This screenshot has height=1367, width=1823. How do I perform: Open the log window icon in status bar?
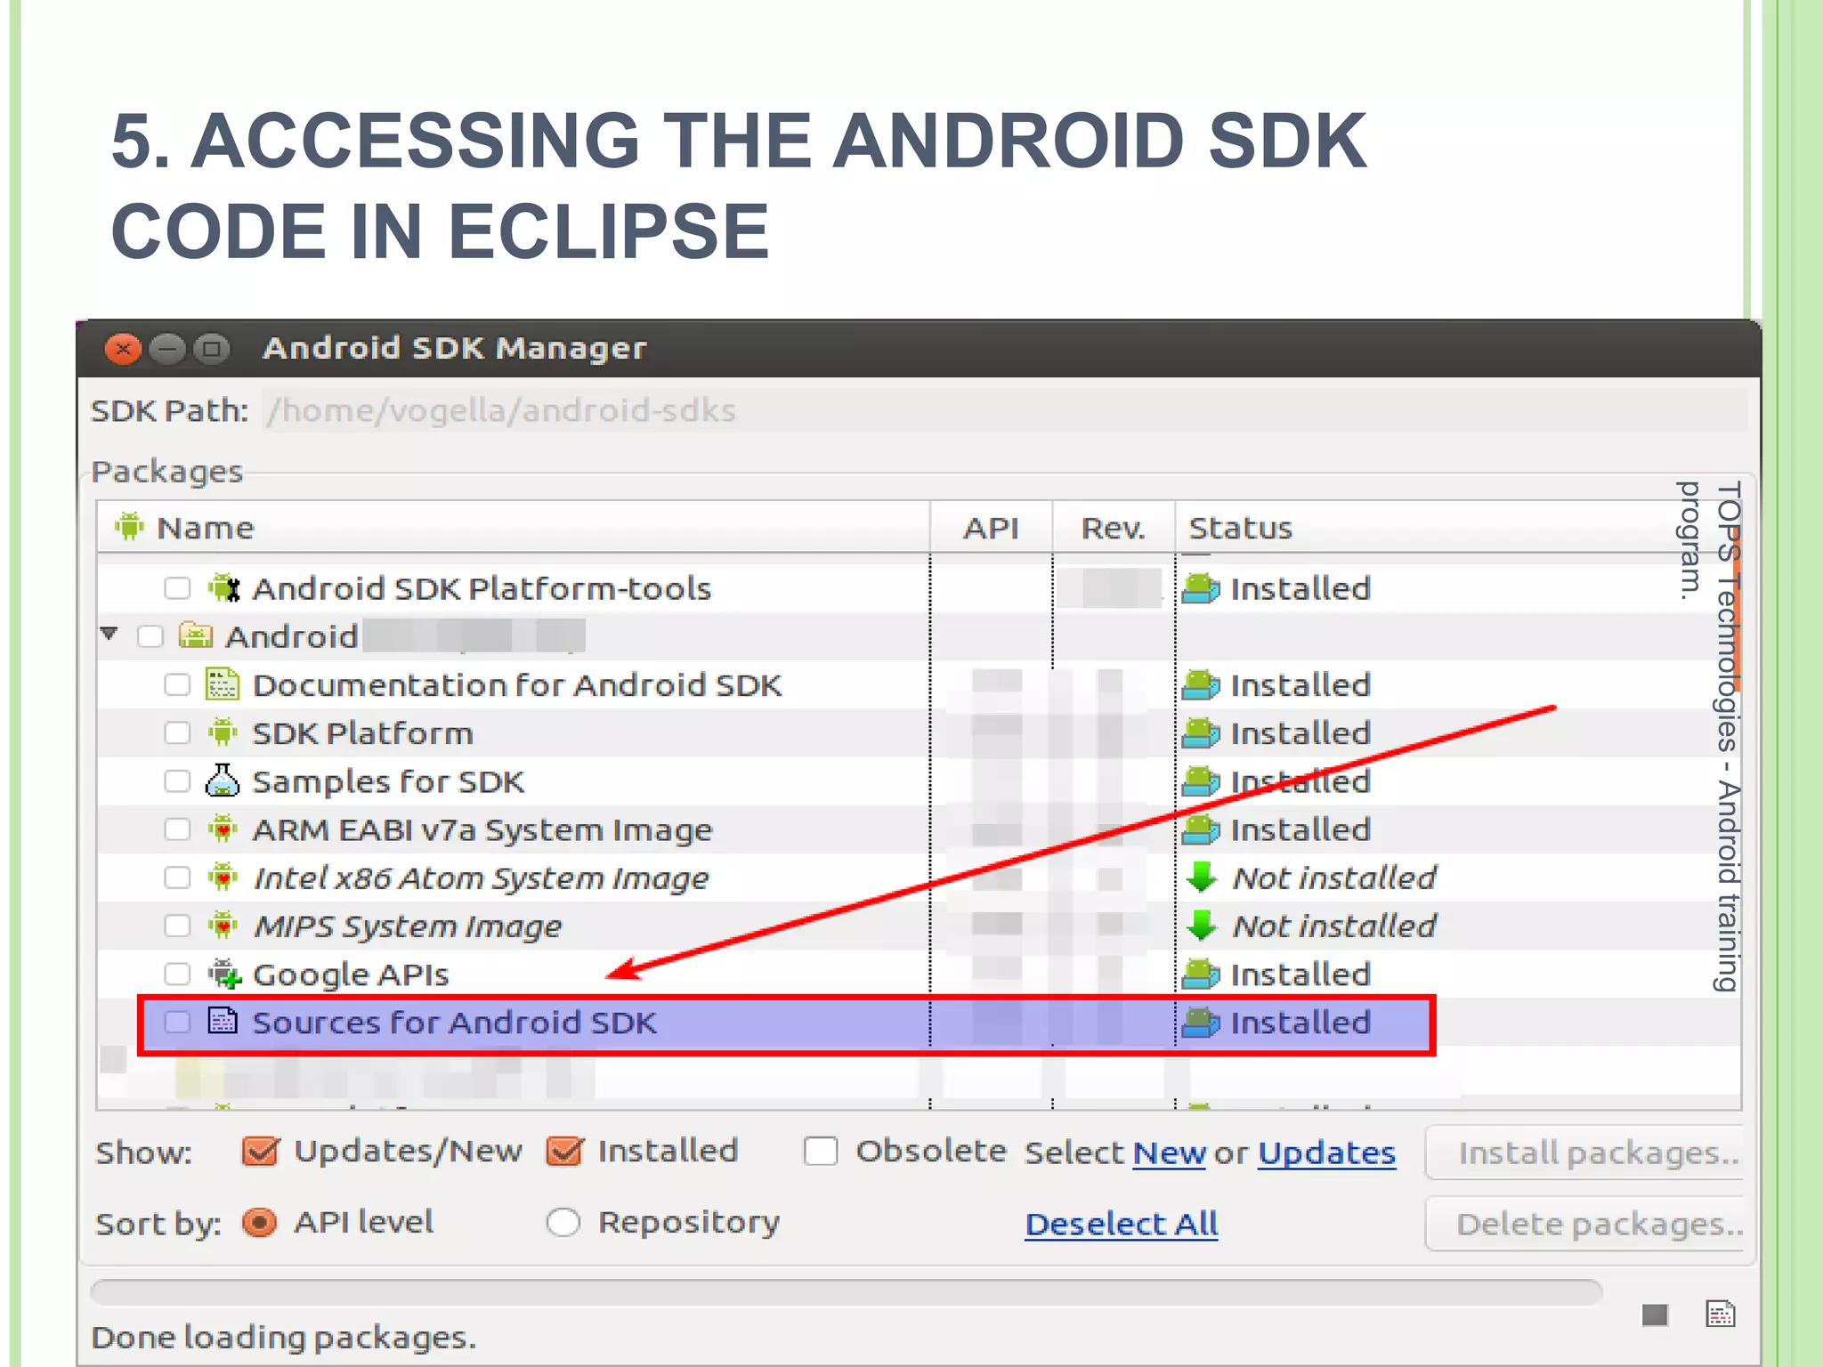point(1721,1314)
